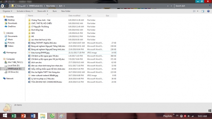Select file TÒA ÁN KHU VỰC CHUNCHEON.doc
This screenshot has width=212, height=119.
coord(47,82)
